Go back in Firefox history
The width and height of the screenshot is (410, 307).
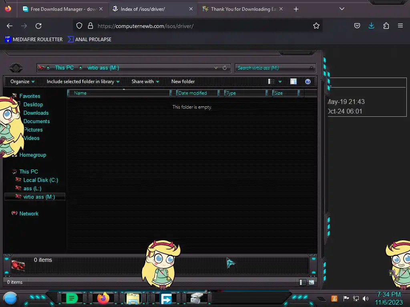[x=10, y=26]
